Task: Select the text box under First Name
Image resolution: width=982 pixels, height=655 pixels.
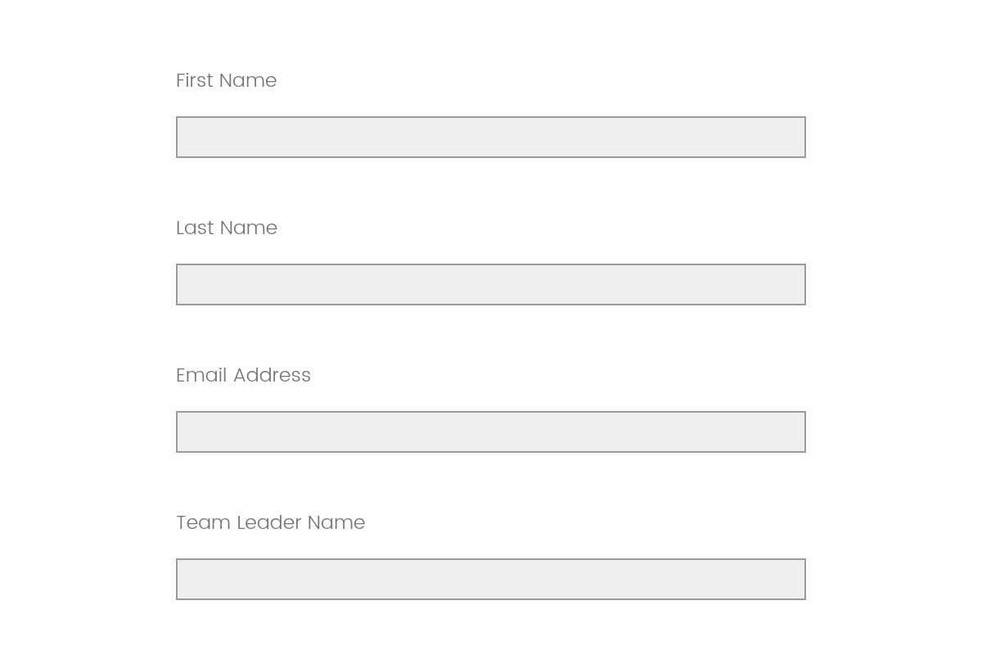Action: pos(491,137)
